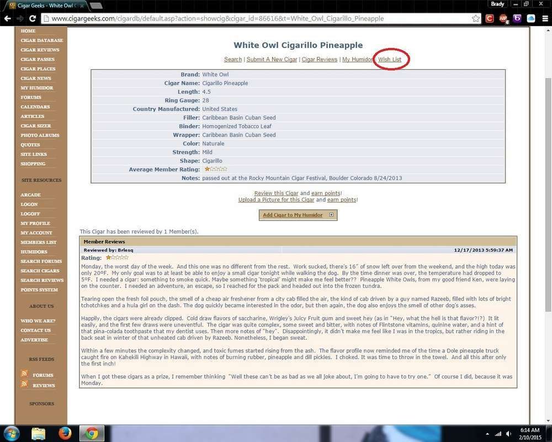Open Calendars in the sidebar
The image size is (552, 442).
click(35, 107)
